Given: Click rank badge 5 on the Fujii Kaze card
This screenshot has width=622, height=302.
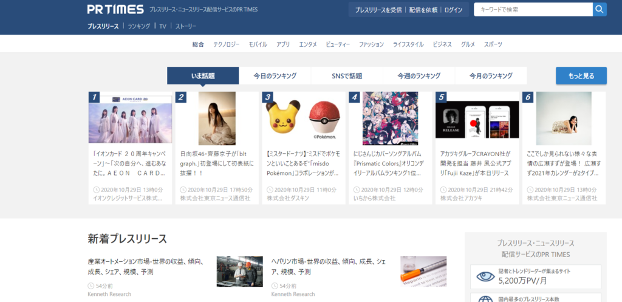Looking at the screenshot, I should click(x=441, y=97).
